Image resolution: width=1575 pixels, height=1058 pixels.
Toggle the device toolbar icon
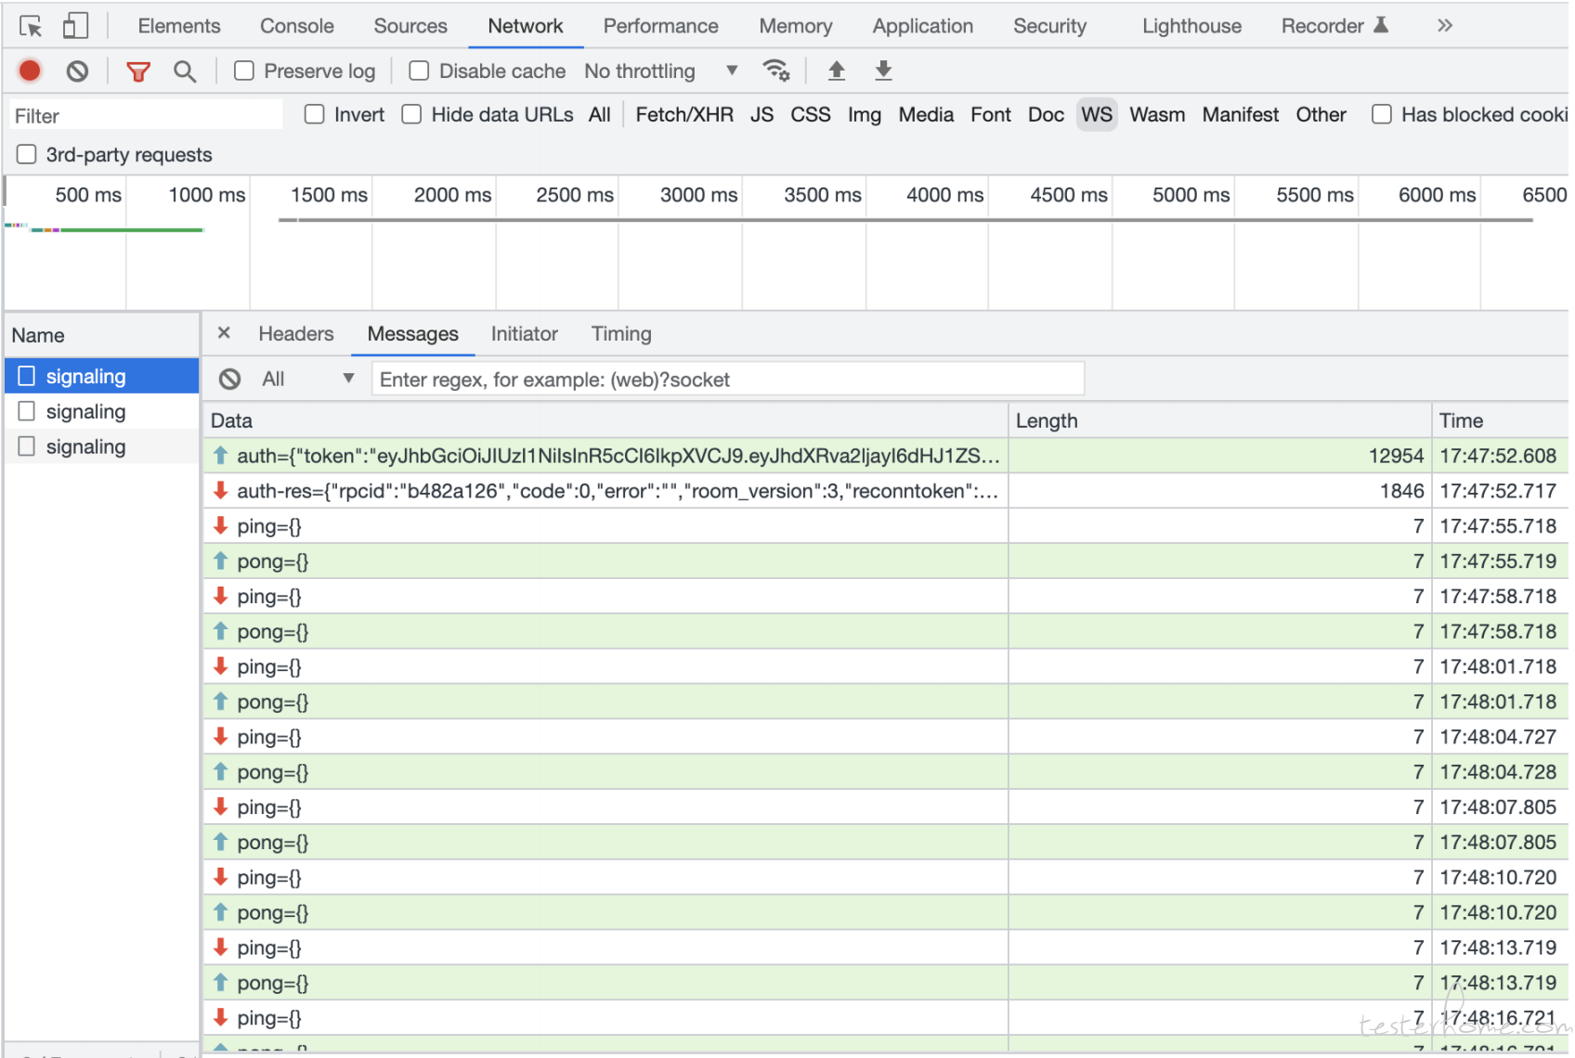(75, 26)
